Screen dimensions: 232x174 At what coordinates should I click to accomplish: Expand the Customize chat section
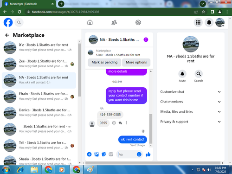191,92
